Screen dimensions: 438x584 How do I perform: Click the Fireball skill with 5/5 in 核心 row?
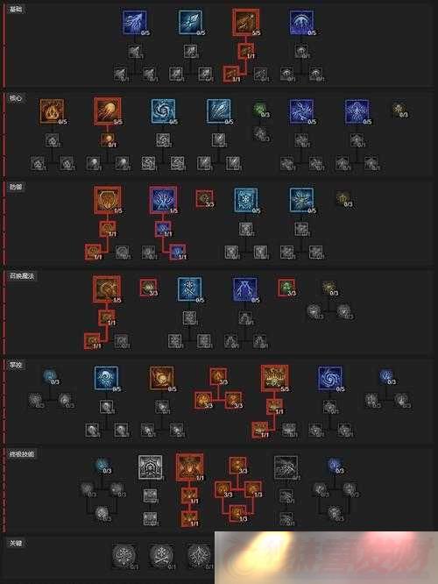tap(108, 111)
